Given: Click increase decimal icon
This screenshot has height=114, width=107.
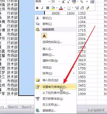Looking at the screenshot, I should pyautogui.click(x=77, y=8).
